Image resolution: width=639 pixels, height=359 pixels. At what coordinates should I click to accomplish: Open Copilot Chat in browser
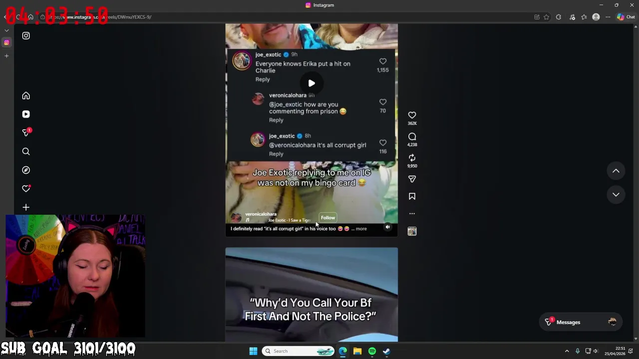coord(626,17)
